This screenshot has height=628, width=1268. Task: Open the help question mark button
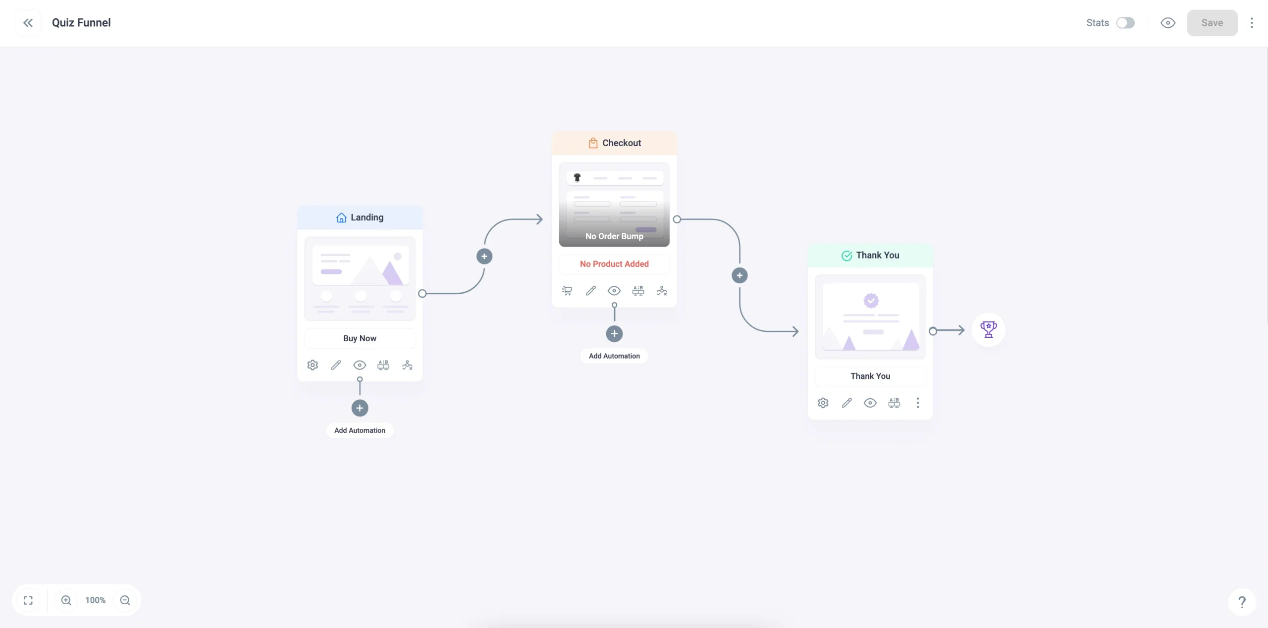[x=1242, y=602]
